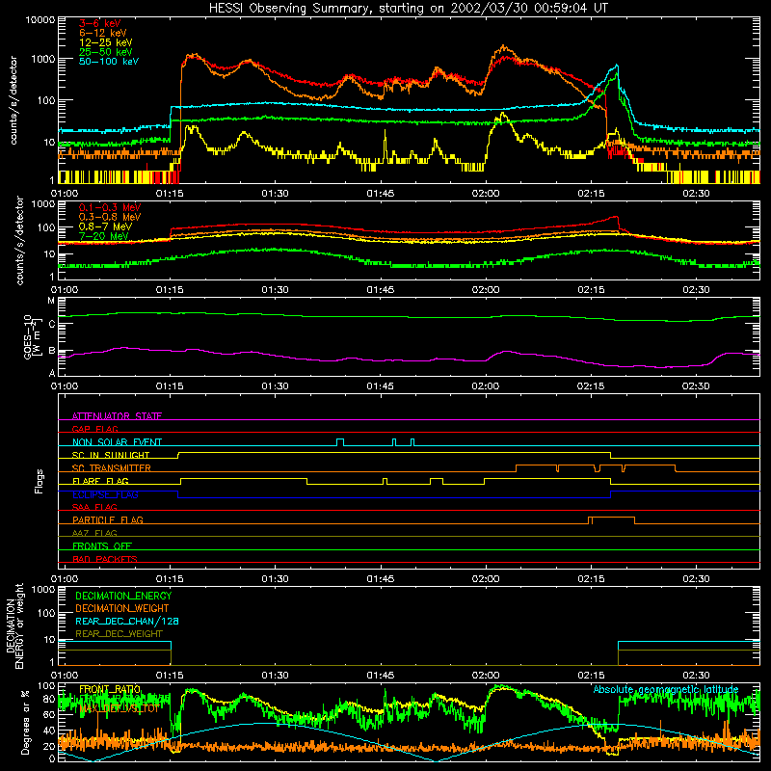Click the '01:30' tick below the MeV panel
The image size is (771, 771).
click(275, 290)
